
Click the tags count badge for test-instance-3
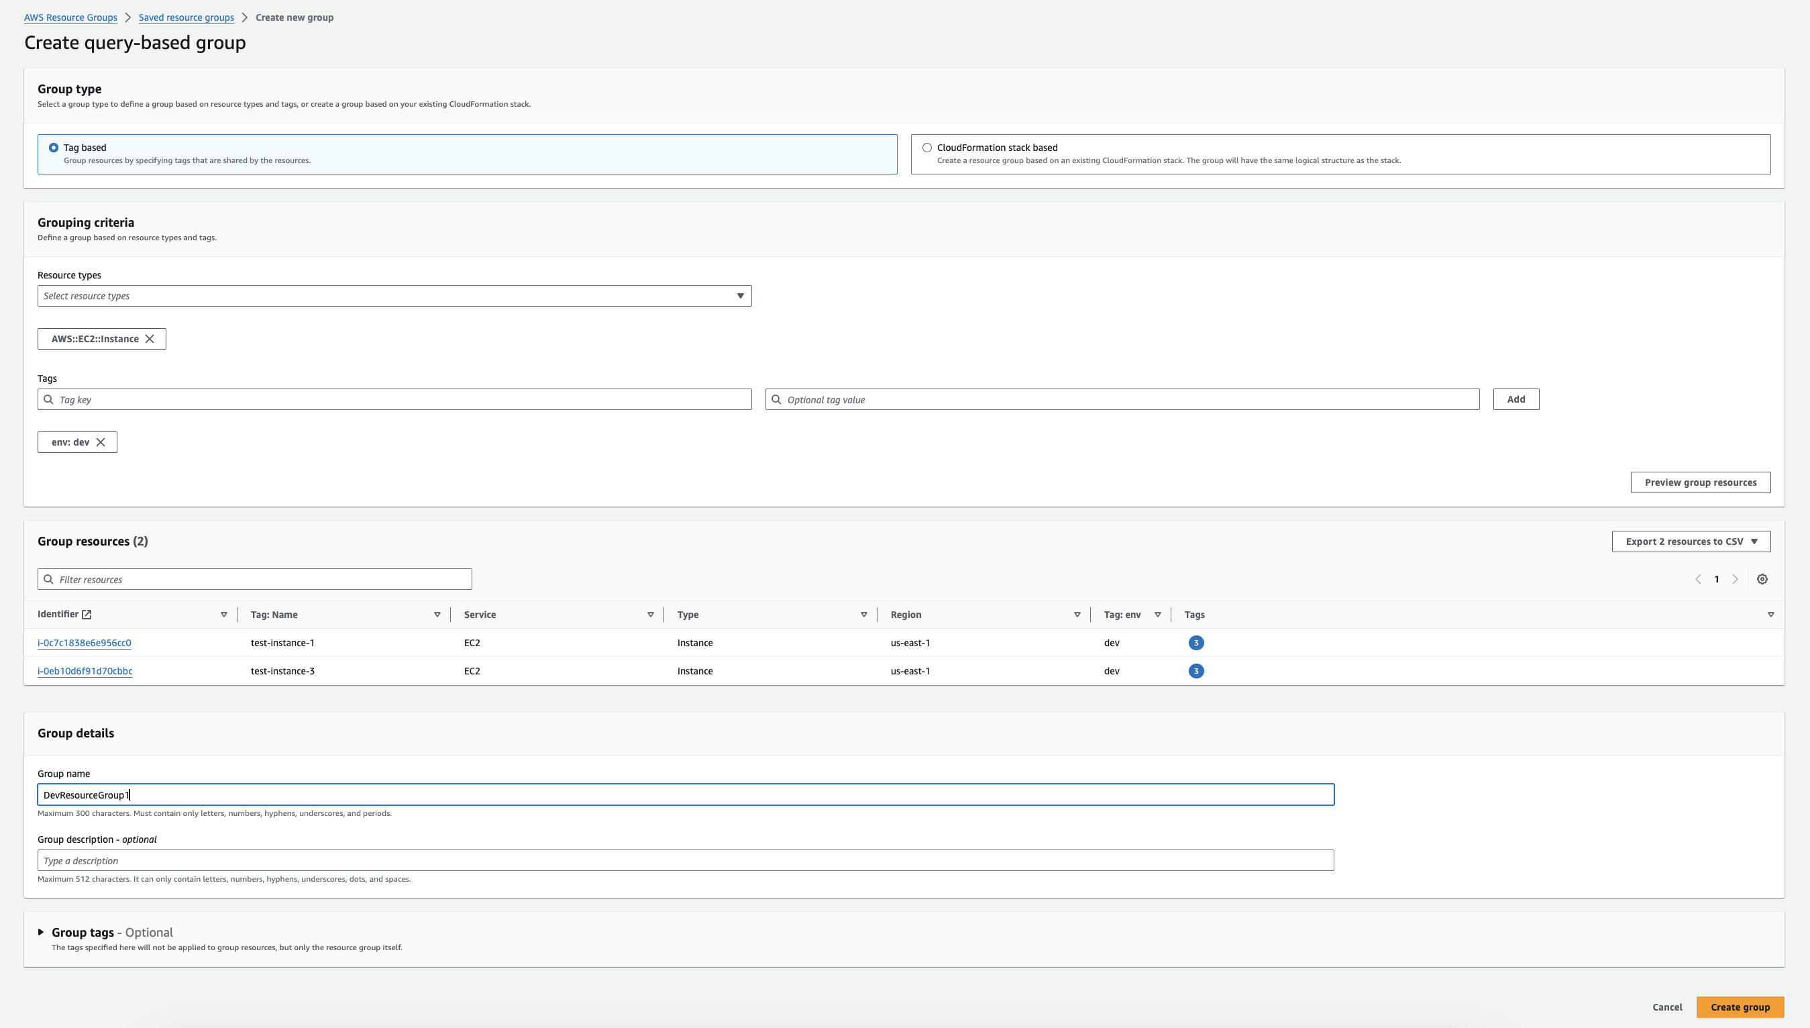1195,671
